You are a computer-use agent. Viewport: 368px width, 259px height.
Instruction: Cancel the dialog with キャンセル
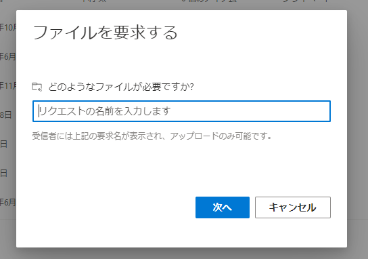pos(293,207)
